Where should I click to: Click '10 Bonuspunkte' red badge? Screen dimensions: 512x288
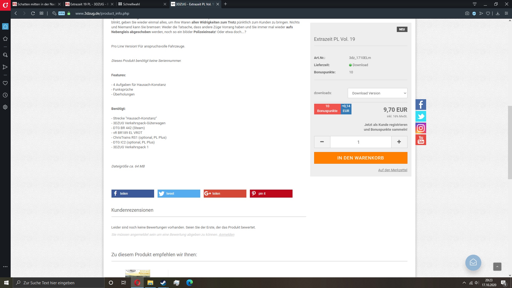(x=327, y=109)
